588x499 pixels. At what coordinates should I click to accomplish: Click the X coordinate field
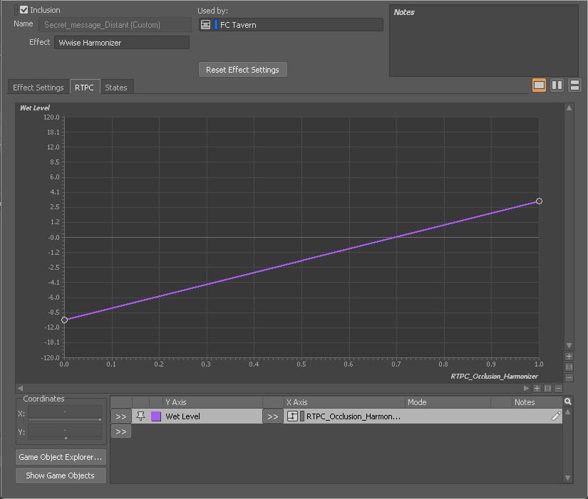click(65, 411)
